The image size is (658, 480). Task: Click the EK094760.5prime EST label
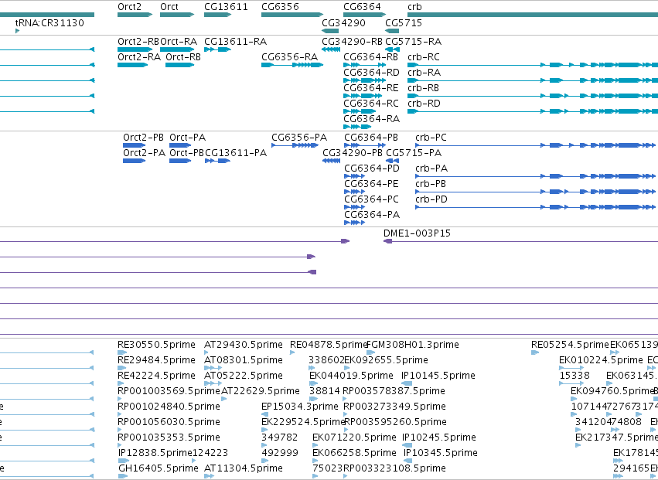pyautogui.click(x=612, y=391)
